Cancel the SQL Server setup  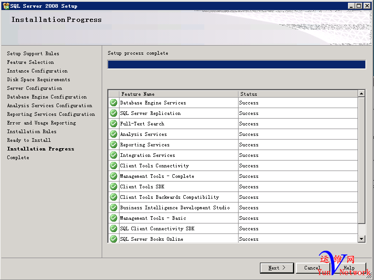pyautogui.click(x=313, y=268)
